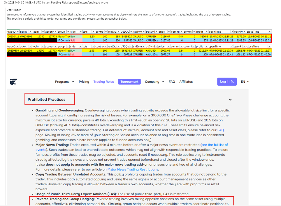Open tradeDa filter arrow above the 20250411 row
This screenshot has width=281, height=206.
18,32
